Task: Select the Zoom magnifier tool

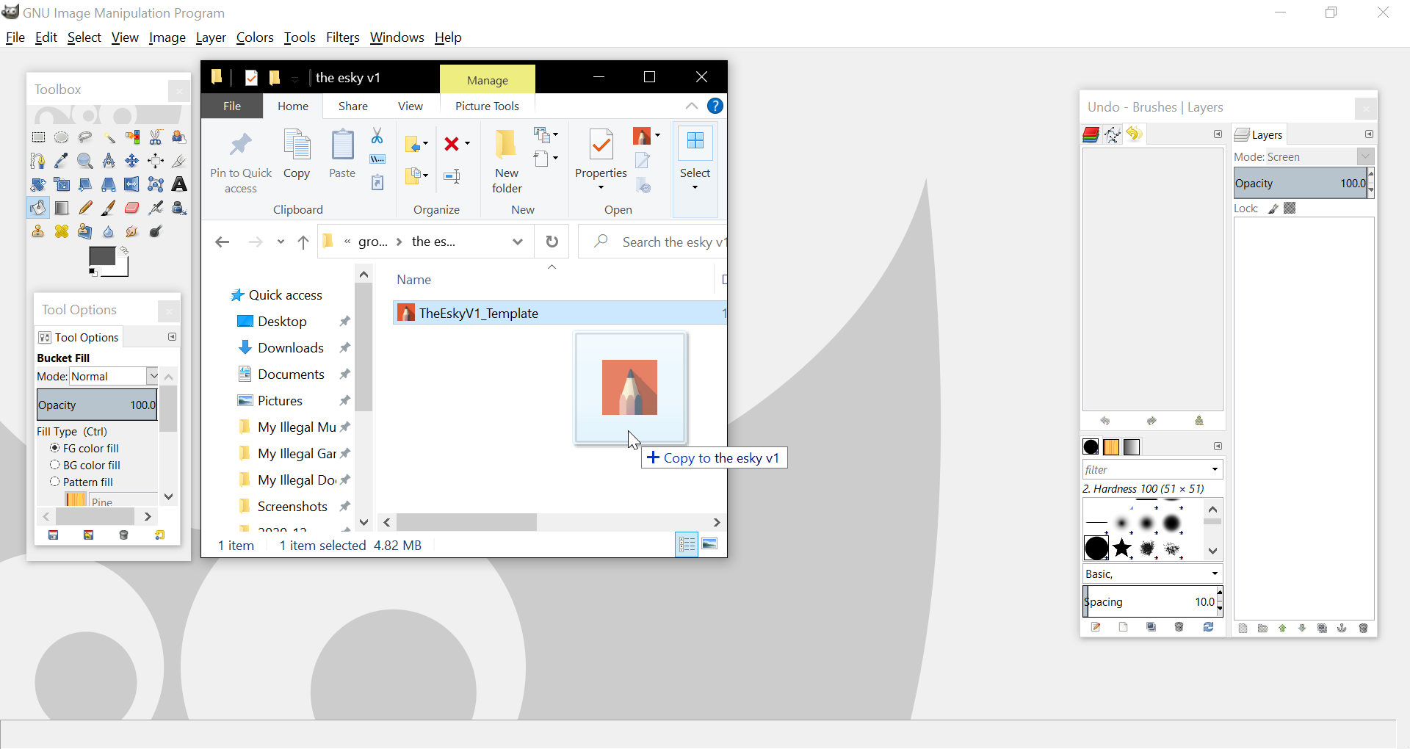Action: (85, 161)
